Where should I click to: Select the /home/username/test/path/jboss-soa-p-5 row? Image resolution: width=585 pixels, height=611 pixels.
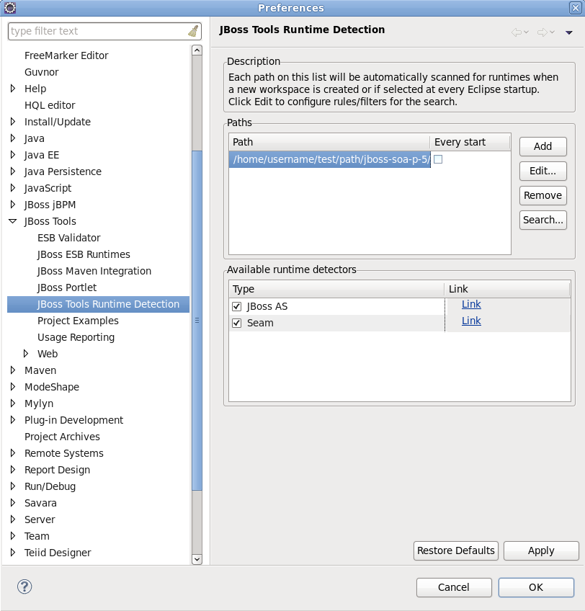pos(330,159)
